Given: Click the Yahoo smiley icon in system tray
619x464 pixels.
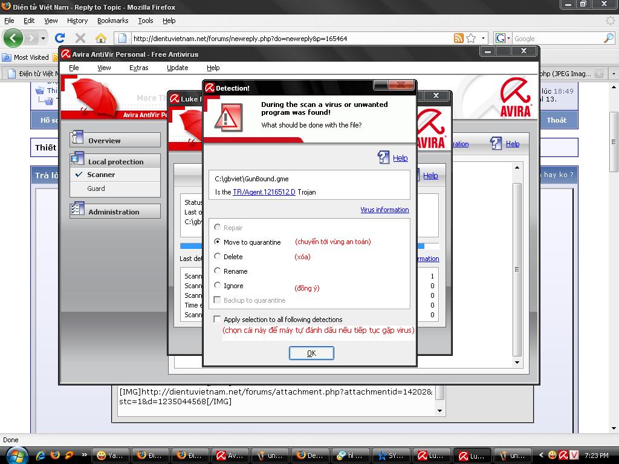Looking at the screenshot, I should (552, 456).
